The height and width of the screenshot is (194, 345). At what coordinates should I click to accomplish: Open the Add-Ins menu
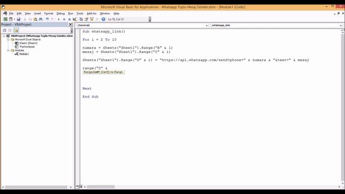point(92,13)
